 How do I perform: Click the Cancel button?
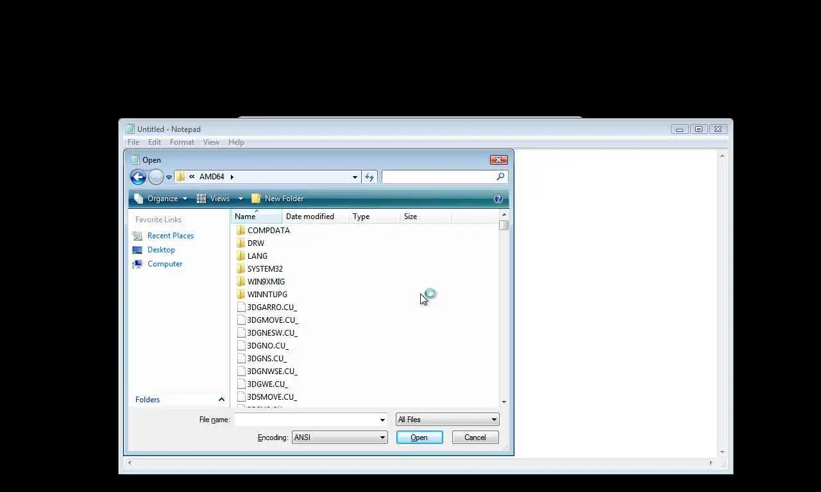tap(475, 438)
